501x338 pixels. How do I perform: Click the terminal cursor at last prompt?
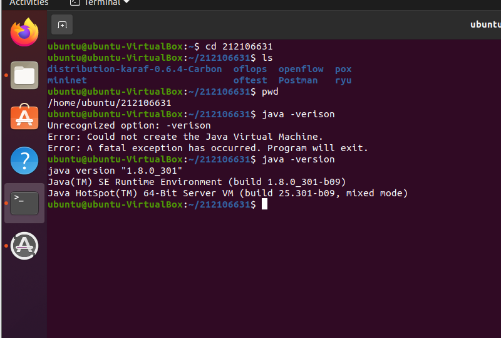(x=264, y=204)
